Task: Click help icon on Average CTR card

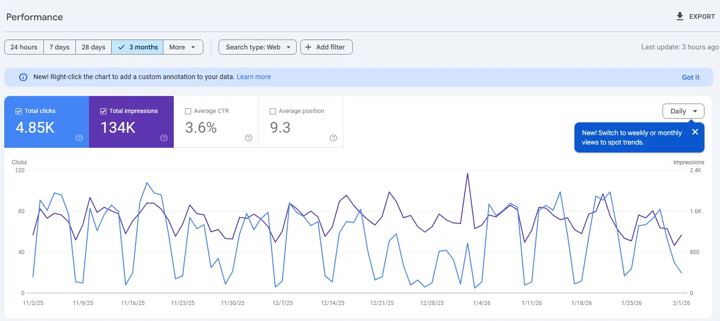Action: tap(249, 138)
